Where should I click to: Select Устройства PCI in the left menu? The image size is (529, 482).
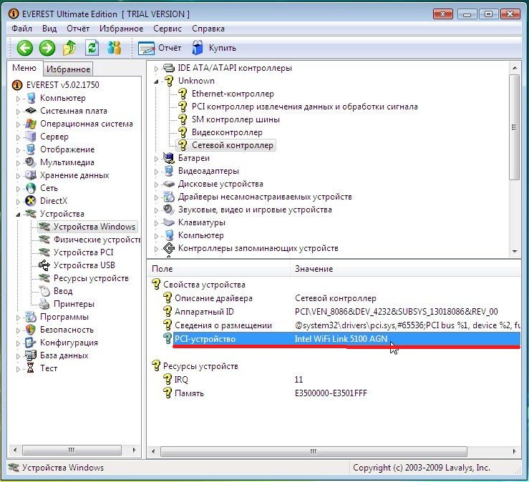(83, 252)
